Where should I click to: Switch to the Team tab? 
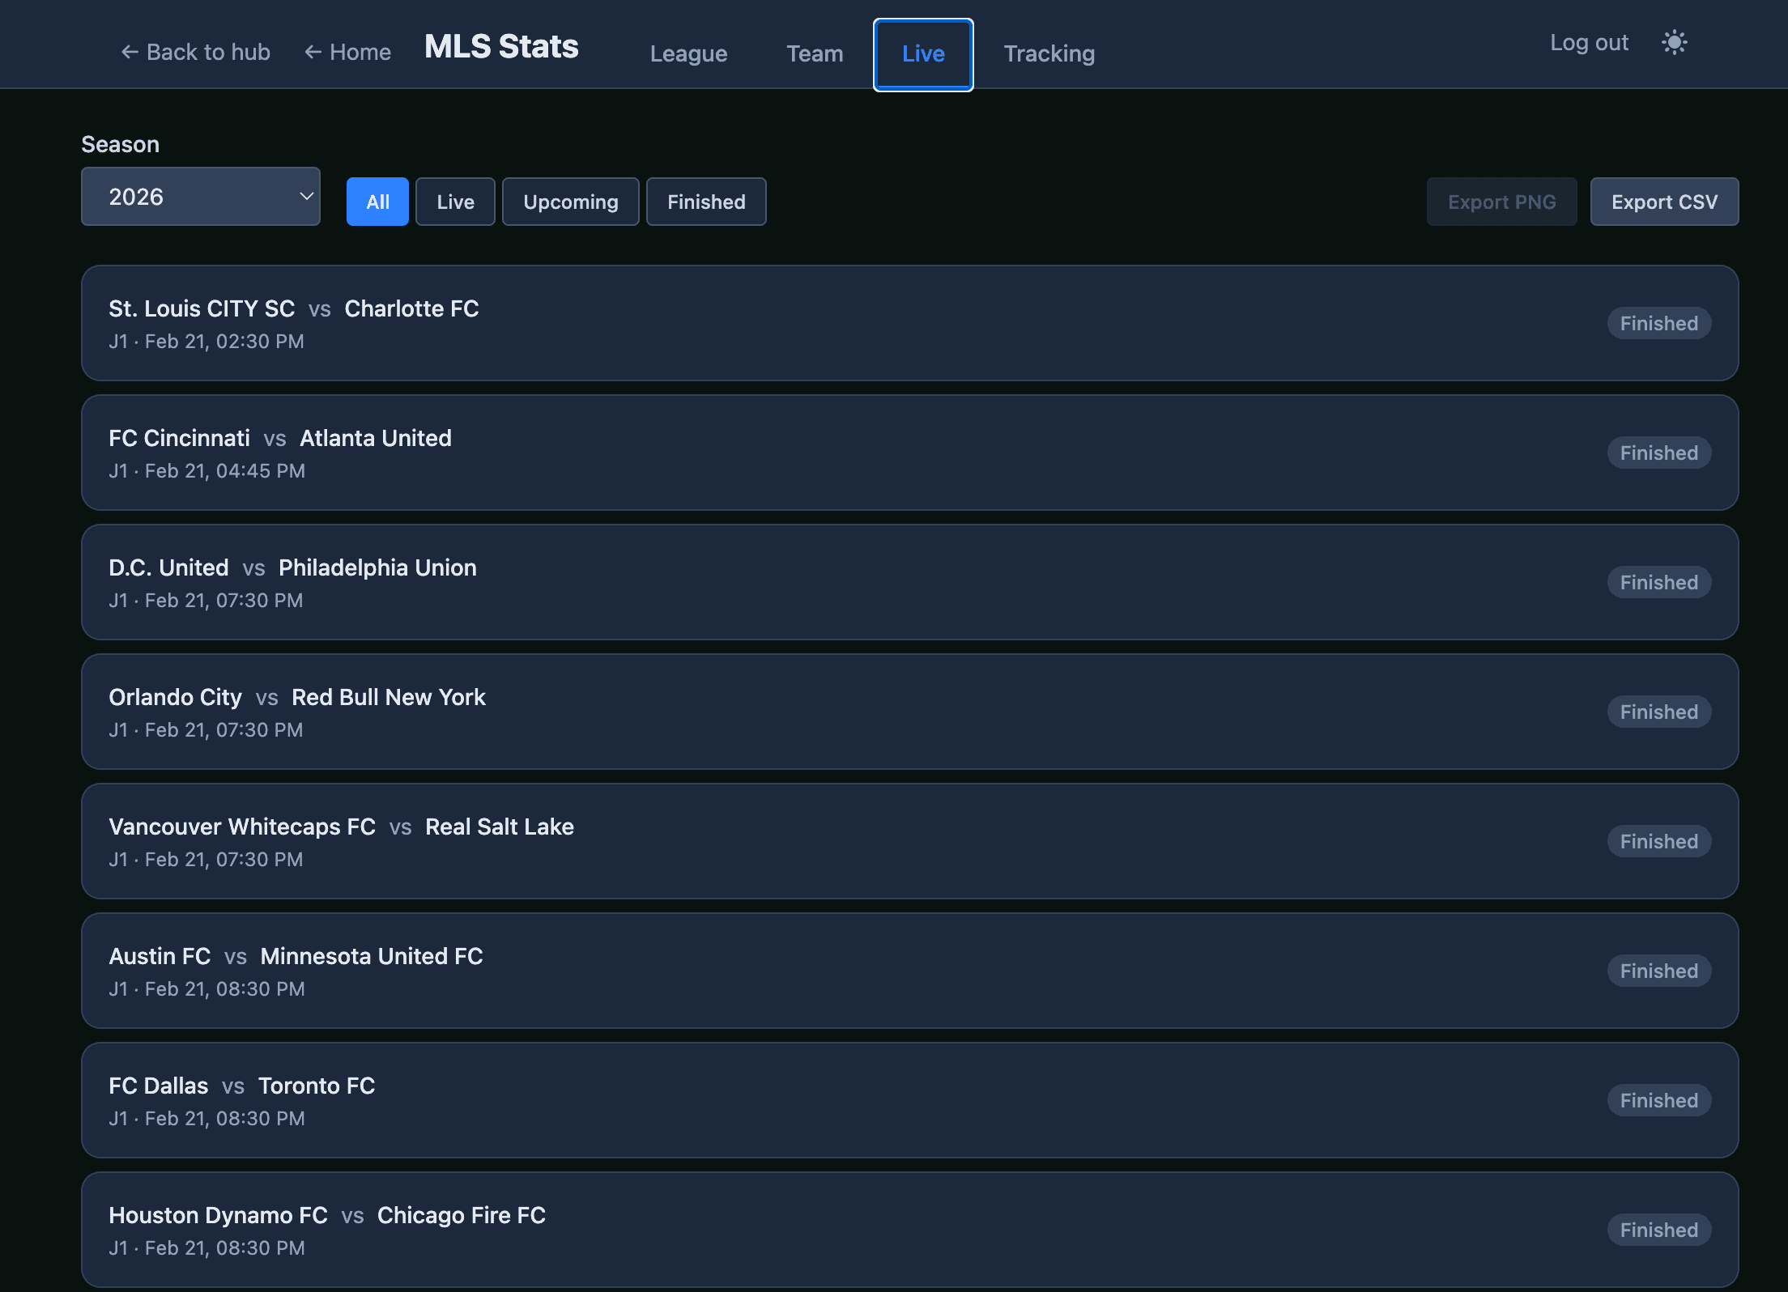point(815,53)
